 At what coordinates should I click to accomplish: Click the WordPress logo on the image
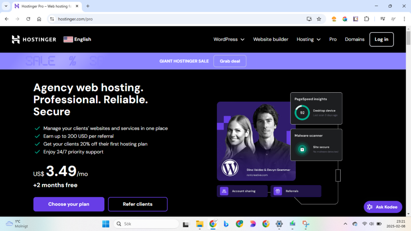(x=230, y=168)
